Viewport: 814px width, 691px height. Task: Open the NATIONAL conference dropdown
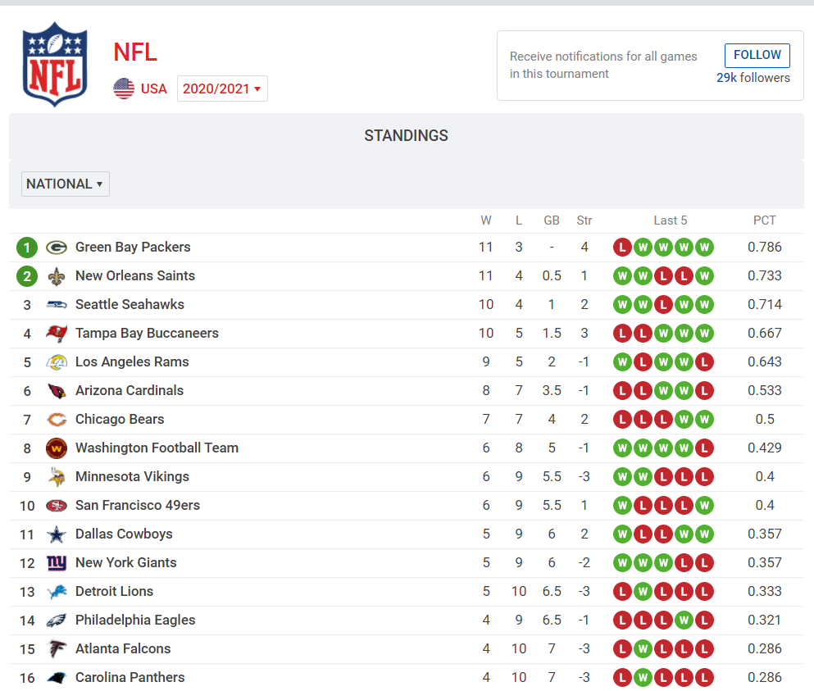pos(66,184)
